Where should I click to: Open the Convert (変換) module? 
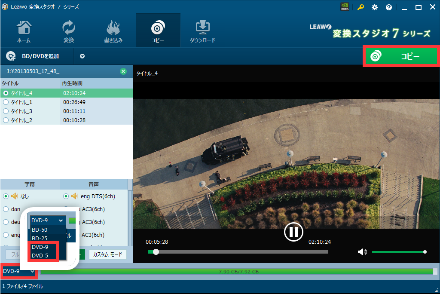pyautogui.click(x=69, y=31)
